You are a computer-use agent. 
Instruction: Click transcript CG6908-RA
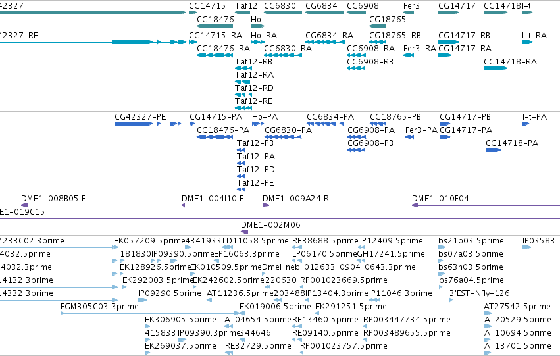[x=370, y=49]
